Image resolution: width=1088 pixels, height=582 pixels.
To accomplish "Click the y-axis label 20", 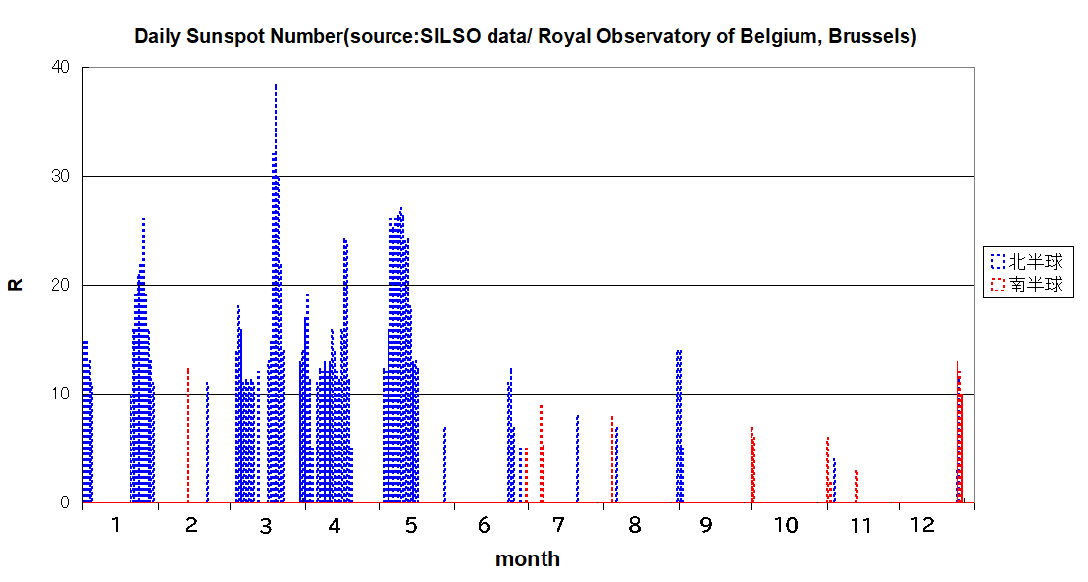I will coord(61,285).
